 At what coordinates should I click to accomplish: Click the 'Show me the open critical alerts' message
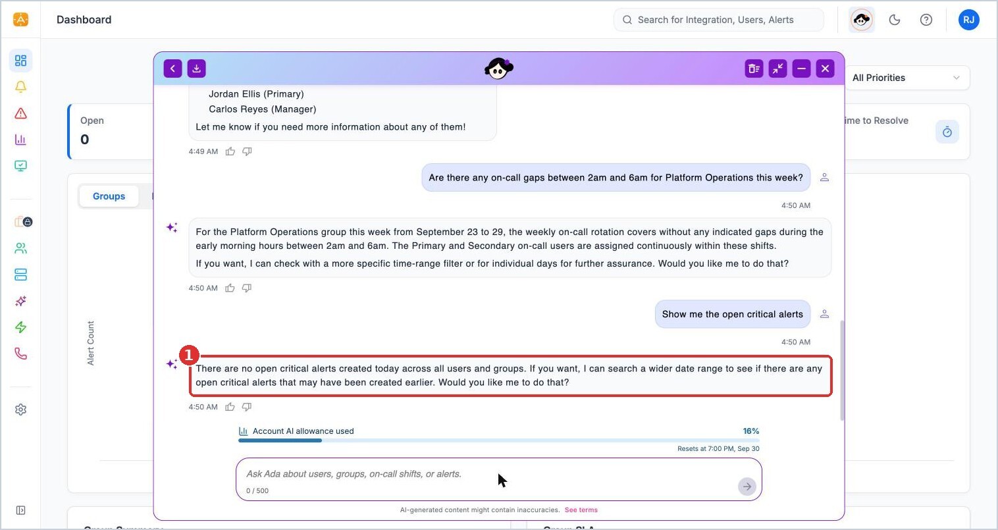(733, 314)
